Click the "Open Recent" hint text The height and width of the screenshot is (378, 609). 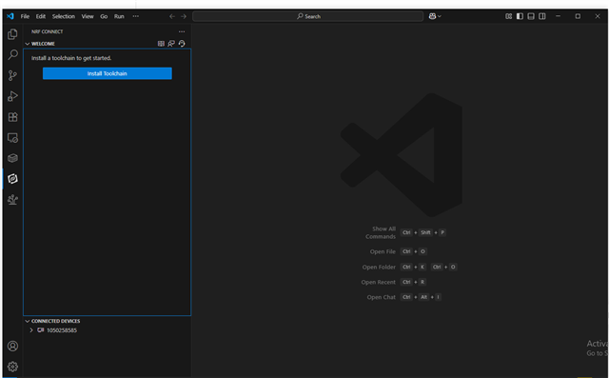[379, 282]
